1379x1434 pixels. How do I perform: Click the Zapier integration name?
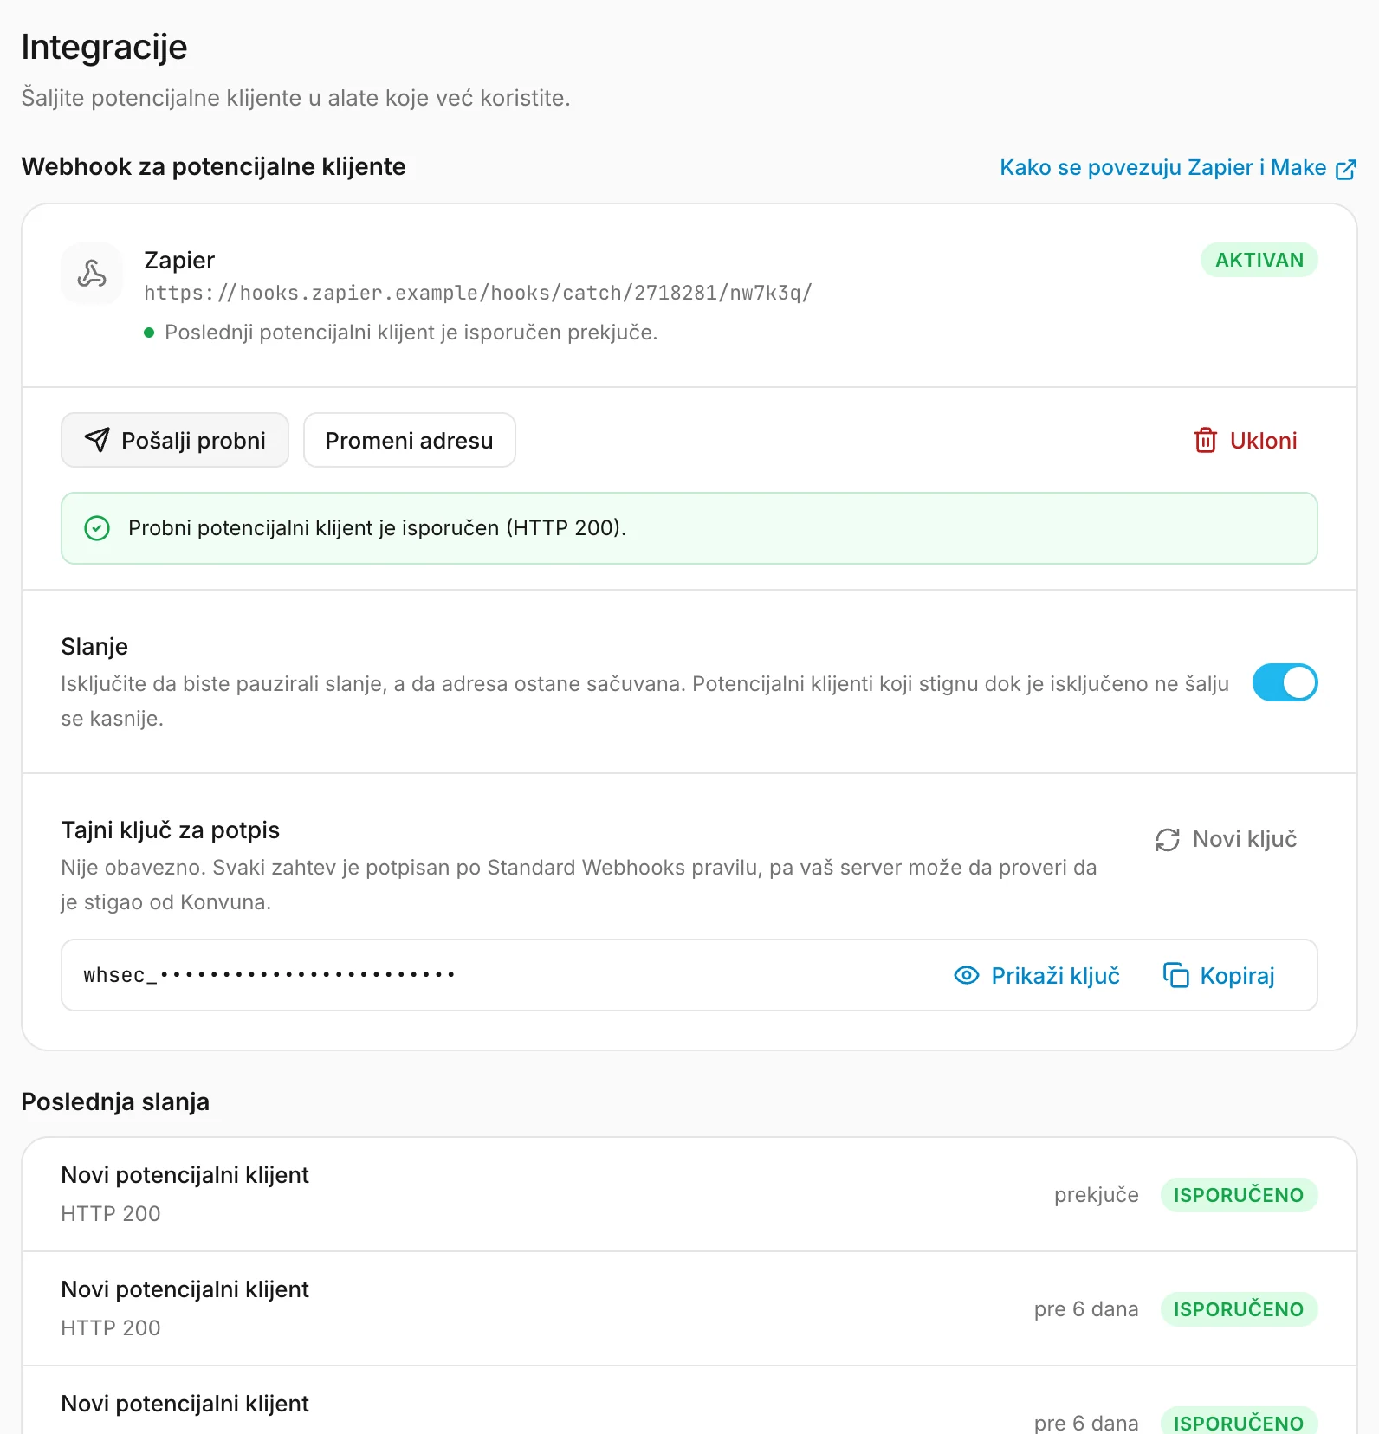click(179, 260)
